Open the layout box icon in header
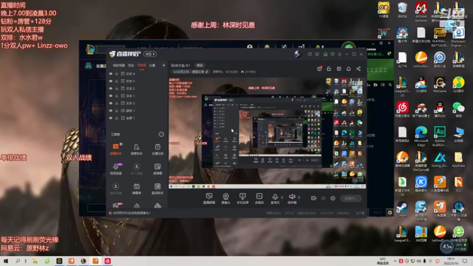473x266 pixels. pos(339,69)
